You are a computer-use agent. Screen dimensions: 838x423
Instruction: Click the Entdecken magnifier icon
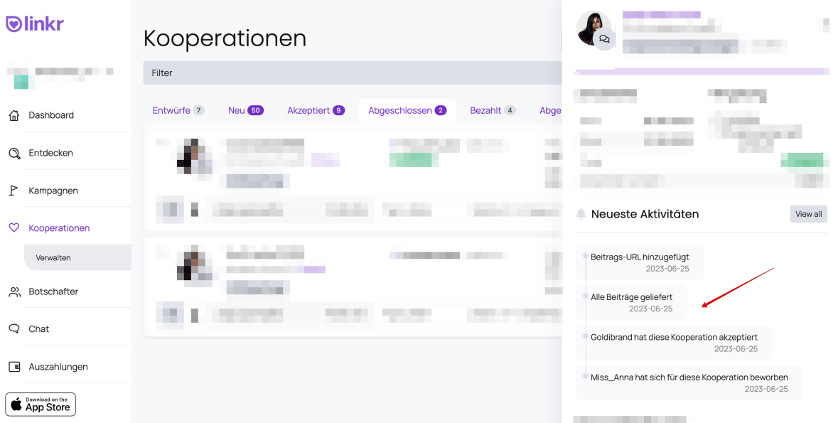(14, 153)
